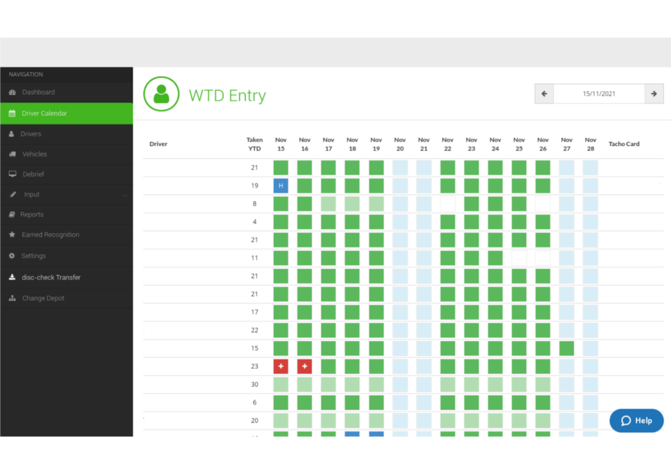
Task: Click the Settings gear icon
Action: pos(12,256)
